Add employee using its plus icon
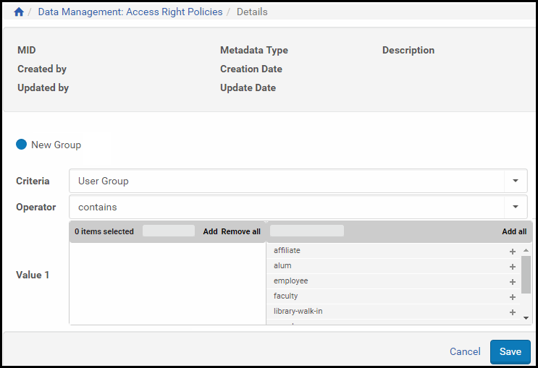This screenshot has width=538, height=368. [513, 282]
